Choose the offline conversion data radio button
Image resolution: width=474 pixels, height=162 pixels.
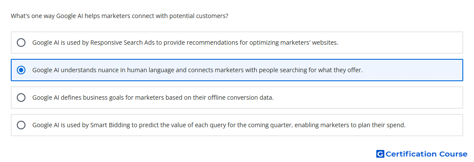click(21, 98)
